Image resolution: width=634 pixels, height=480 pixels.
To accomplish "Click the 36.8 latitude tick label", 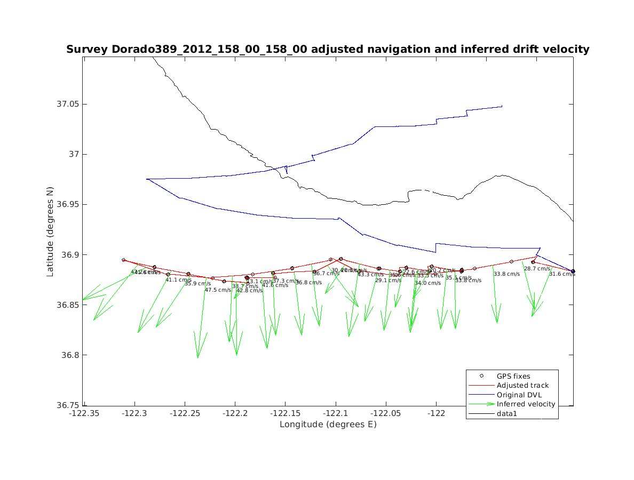I will (x=69, y=355).
